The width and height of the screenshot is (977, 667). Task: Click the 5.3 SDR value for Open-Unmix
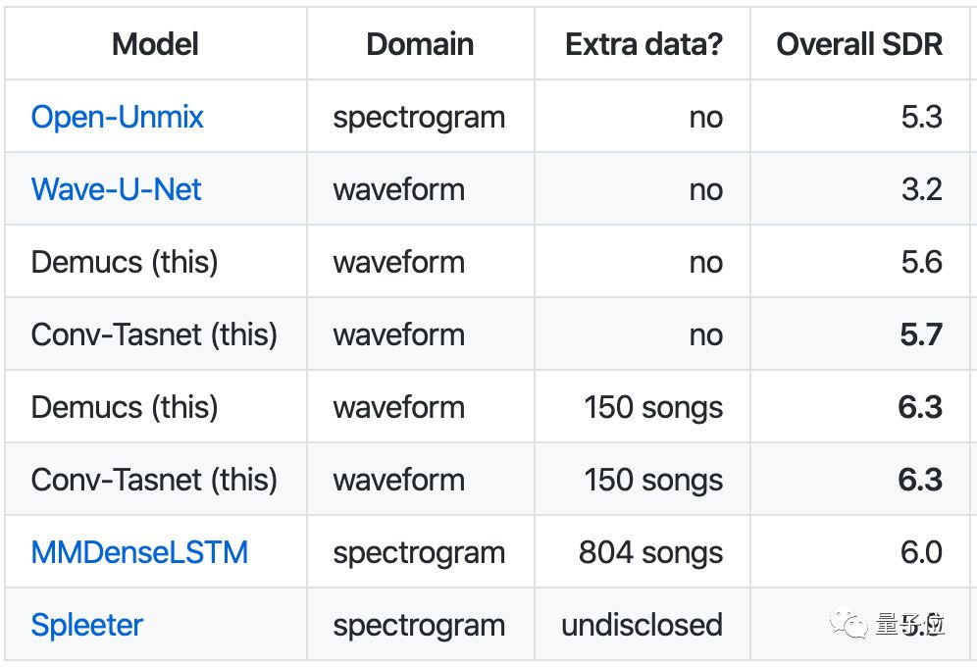click(x=921, y=117)
